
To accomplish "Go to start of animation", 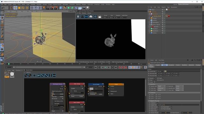I will tap(96, 67).
